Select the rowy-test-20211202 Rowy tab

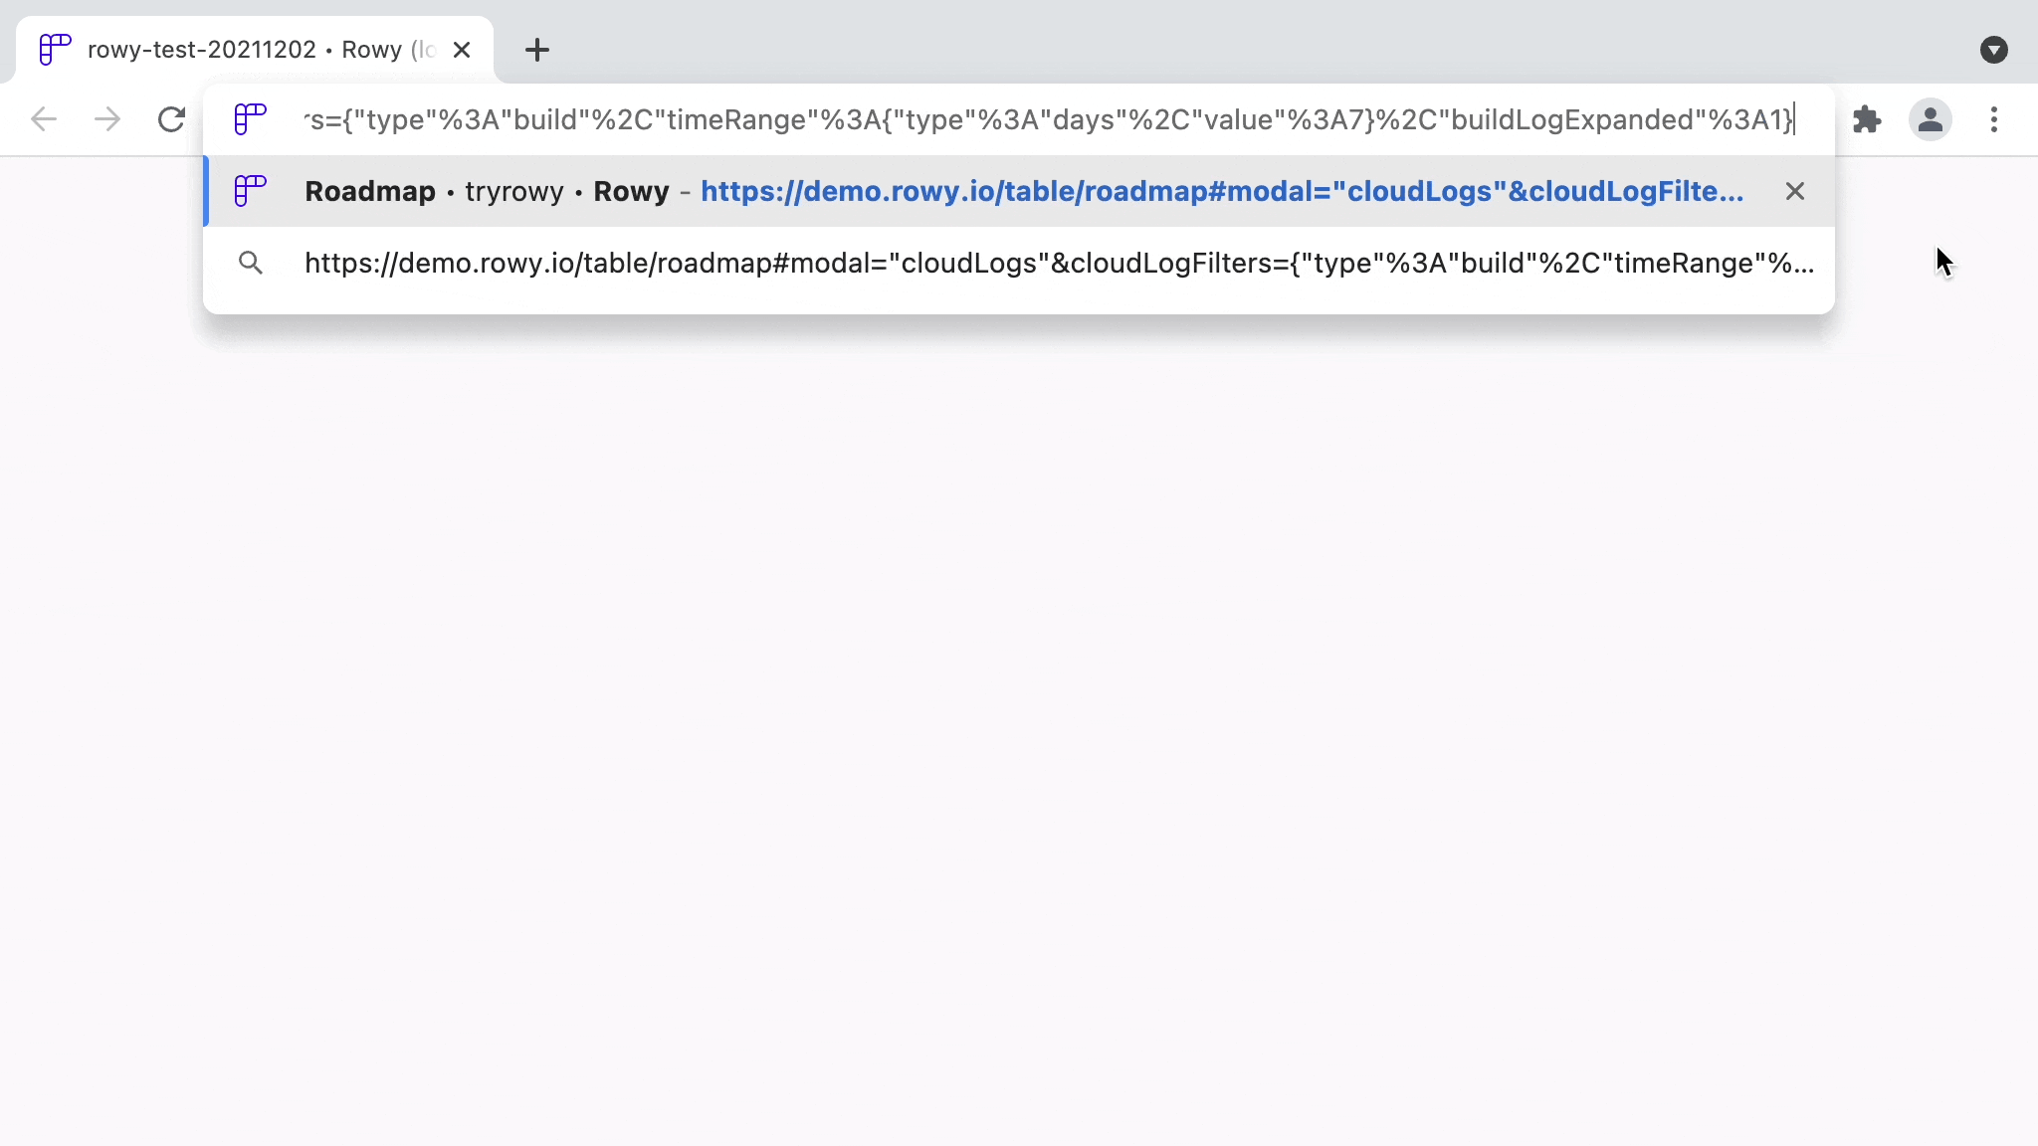click(x=255, y=50)
